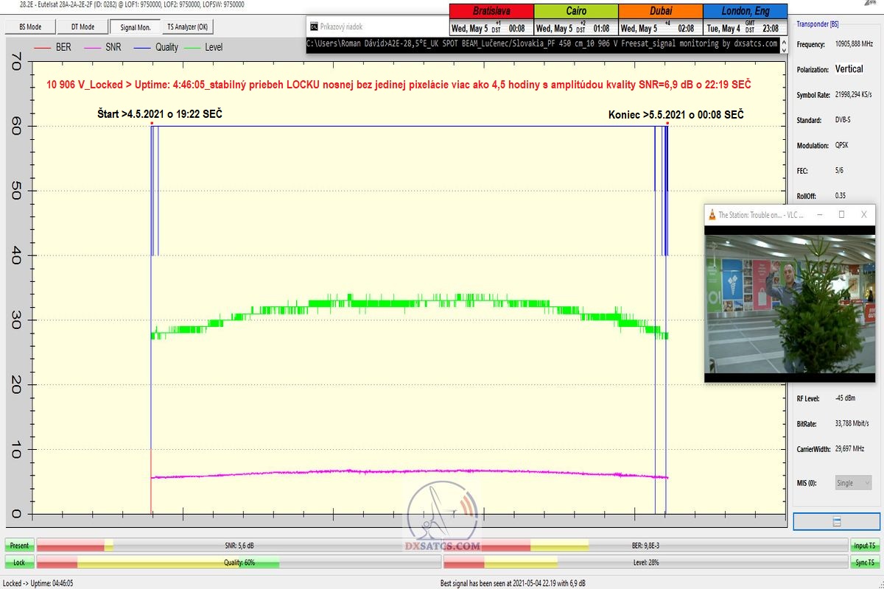
Task: Toggle the Lock indicator
Action: coord(19,562)
